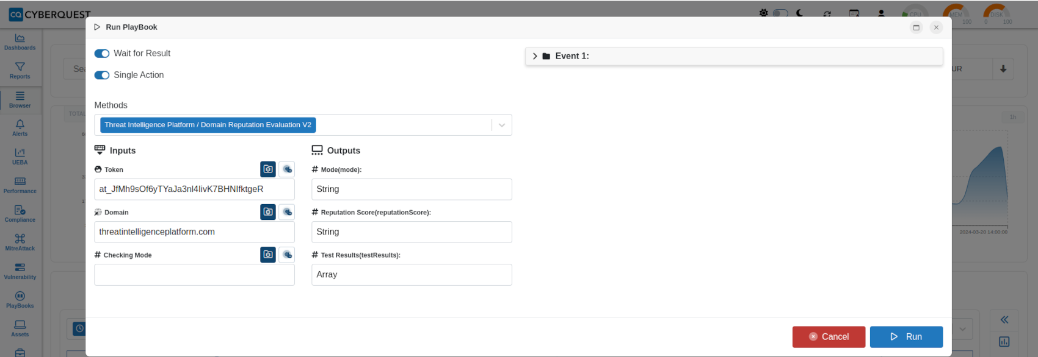
Task: Click the download arrow button behind the dialog
Action: [x=1003, y=69]
